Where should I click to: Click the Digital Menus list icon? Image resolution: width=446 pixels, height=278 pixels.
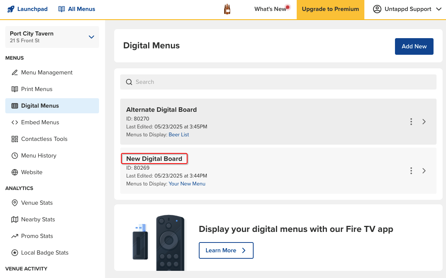[14, 106]
